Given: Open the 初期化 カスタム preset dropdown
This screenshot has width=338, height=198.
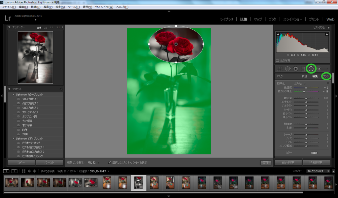Looking at the screenshot, I should (x=300, y=83).
